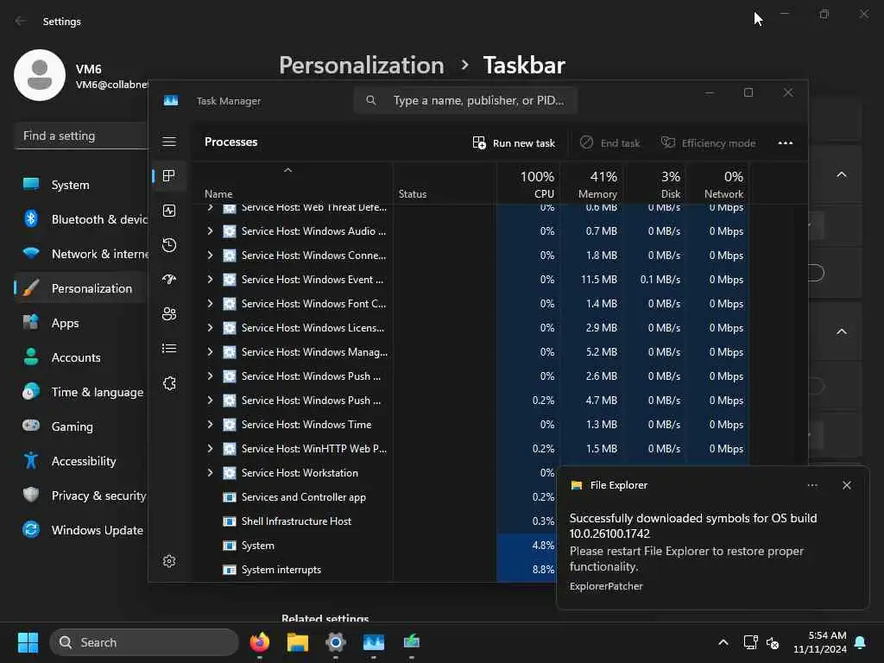Switch to Task Manager taskbar icon
Image resolution: width=884 pixels, height=663 pixels.
coord(373,642)
